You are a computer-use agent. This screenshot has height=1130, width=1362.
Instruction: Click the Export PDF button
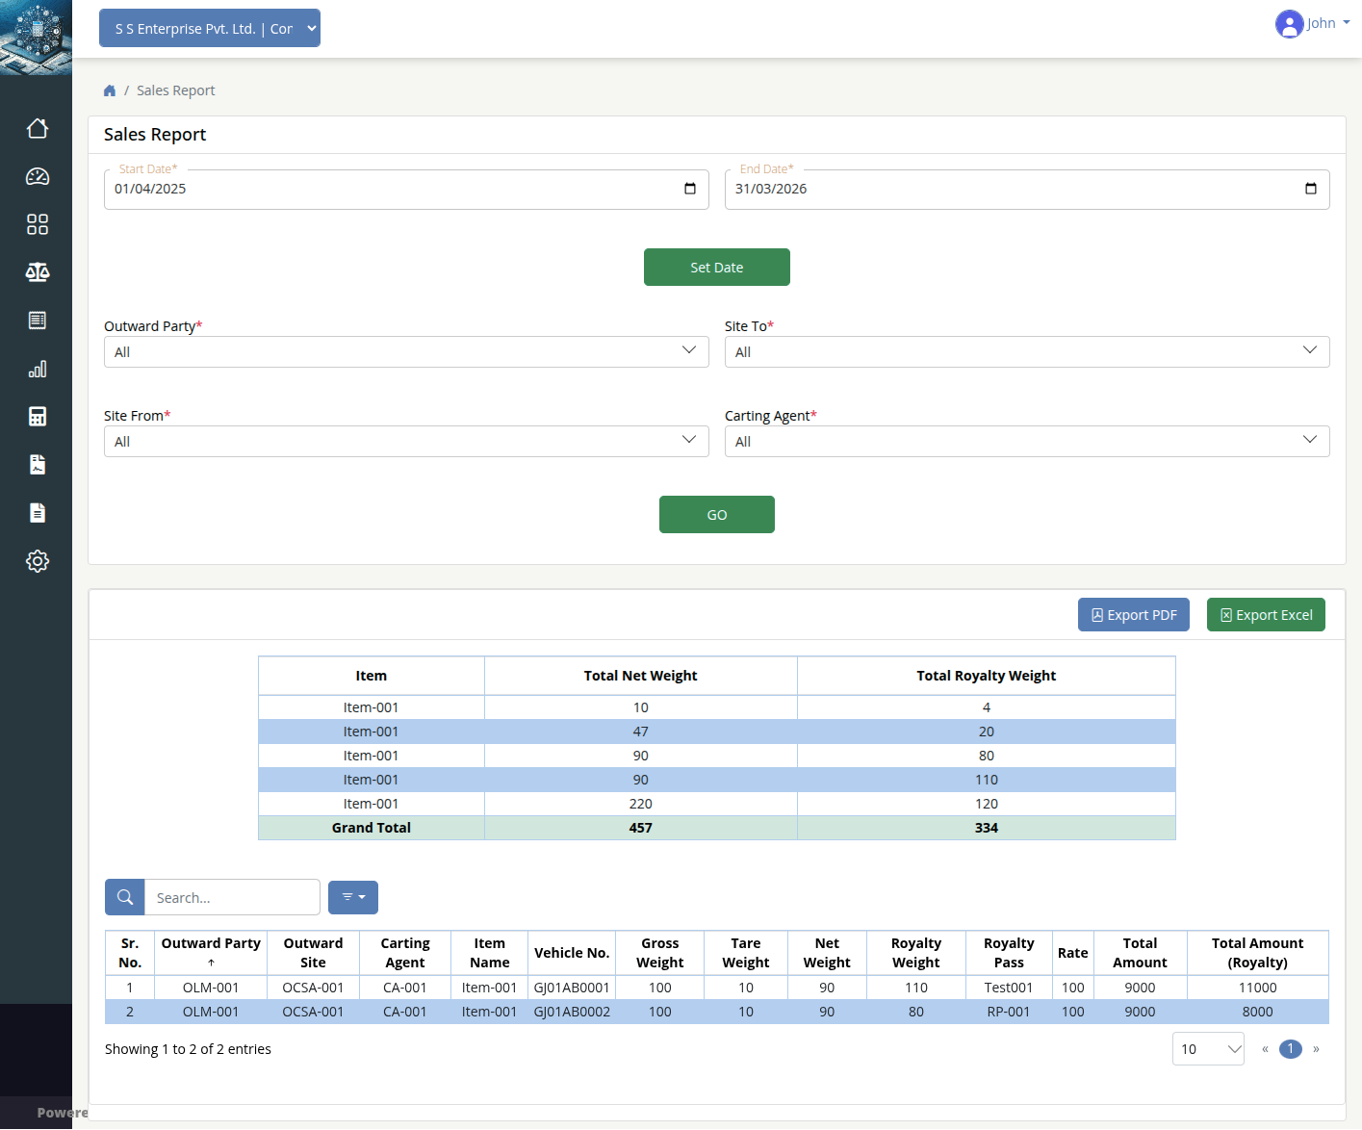coord(1133,615)
